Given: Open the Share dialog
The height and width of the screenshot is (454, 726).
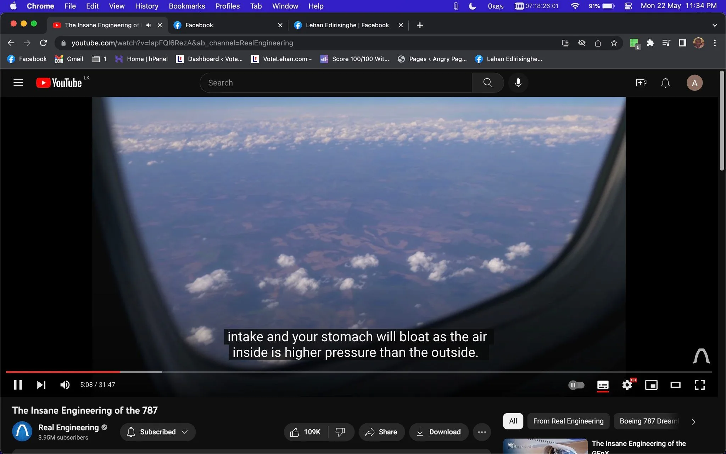Looking at the screenshot, I should (381, 432).
